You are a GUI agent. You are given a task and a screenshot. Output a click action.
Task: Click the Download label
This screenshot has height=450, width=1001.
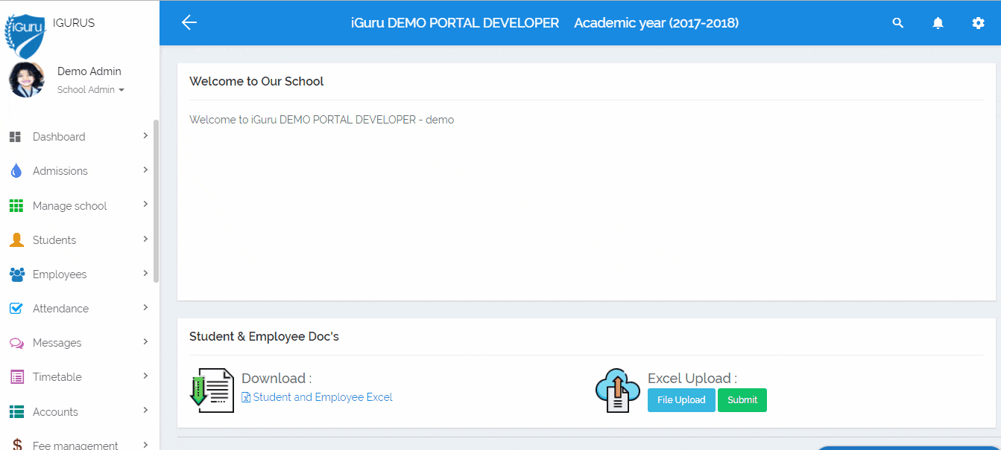[x=277, y=379]
